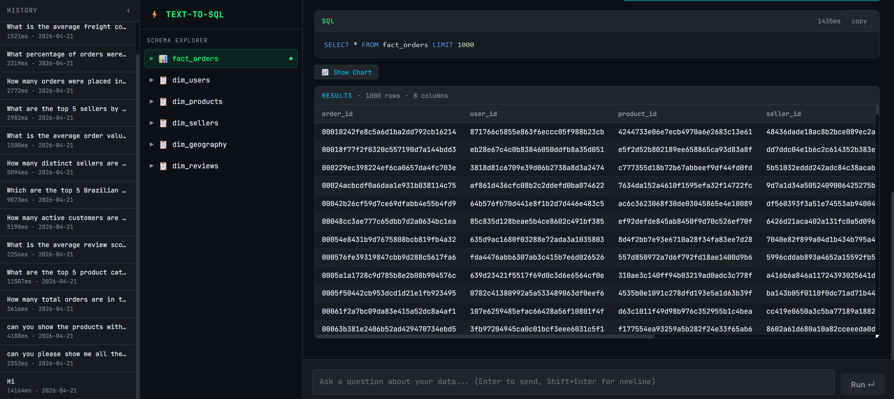Click the lightning bolt logo icon
894x399 pixels.
pyautogui.click(x=155, y=14)
